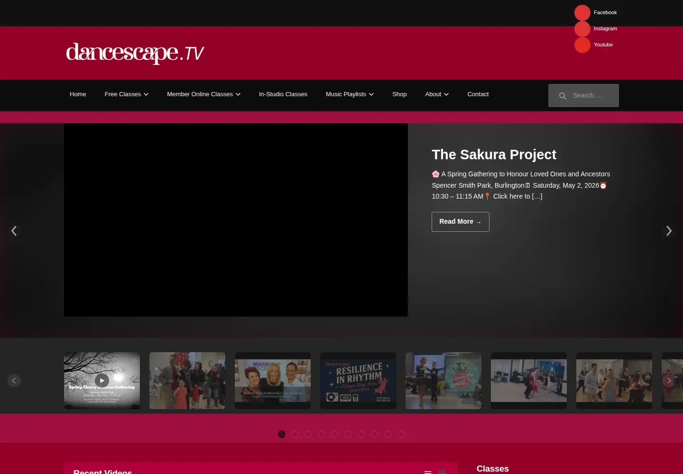Open In-Studio Classes from the nav bar
The height and width of the screenshot is (474, 683).
click(283, 94)
